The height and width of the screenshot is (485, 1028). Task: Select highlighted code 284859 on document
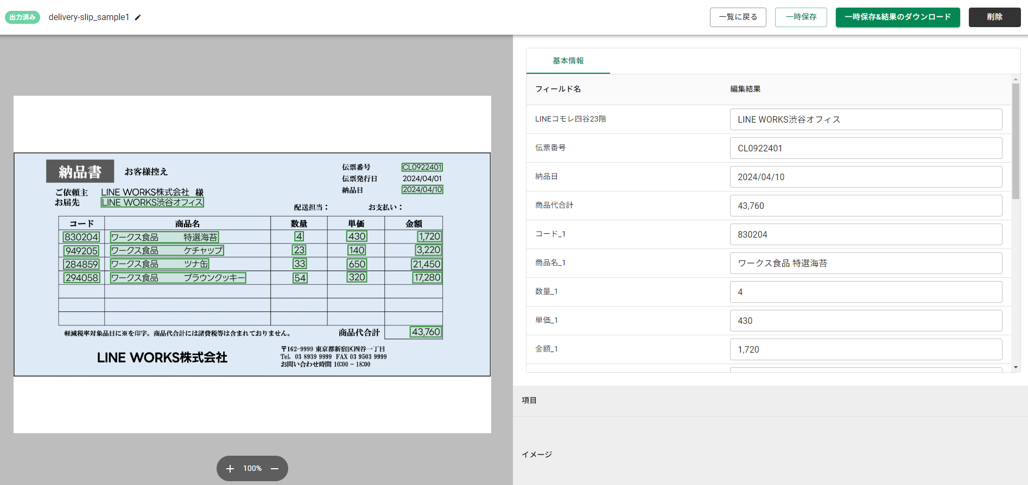[x=81, y=264]
